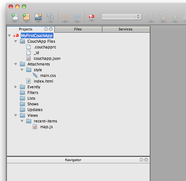Minimize the Navigator panel
Viewport: 186px width, 181px height.
(141, 160)
